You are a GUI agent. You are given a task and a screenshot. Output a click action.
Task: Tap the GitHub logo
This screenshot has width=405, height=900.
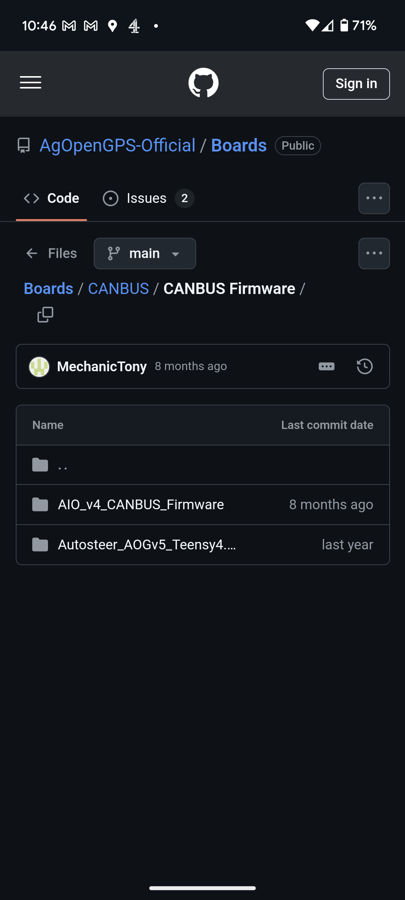pyautogui.click(x=203, y=82)
